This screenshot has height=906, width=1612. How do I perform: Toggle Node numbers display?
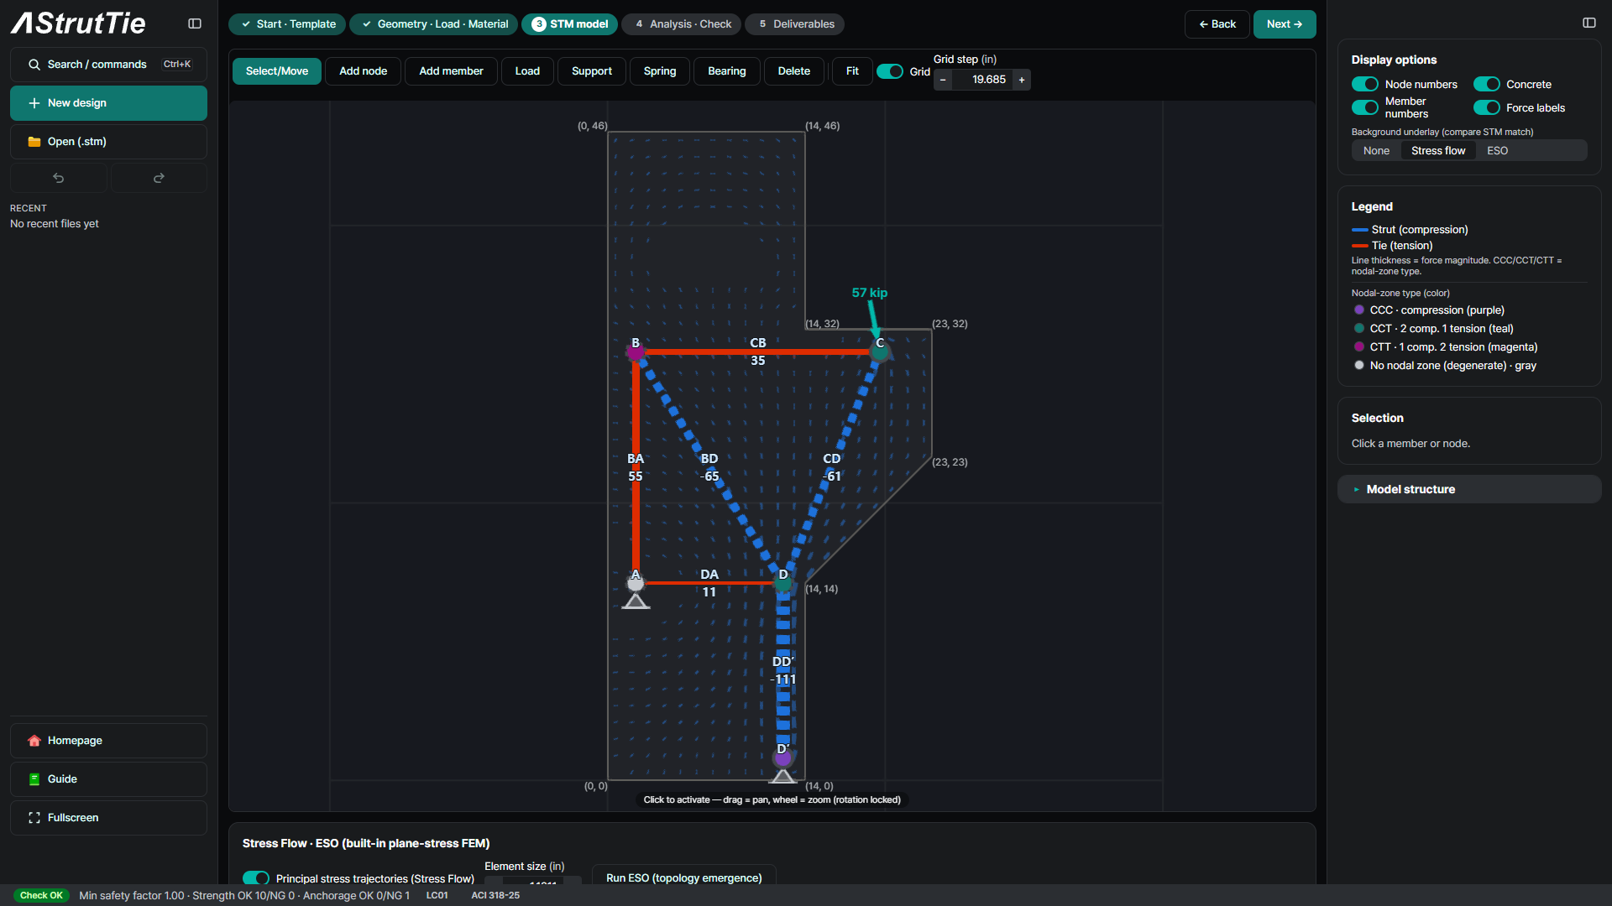click(x=1365, y=84)
